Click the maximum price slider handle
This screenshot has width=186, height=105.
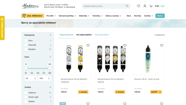coord(50,68)
